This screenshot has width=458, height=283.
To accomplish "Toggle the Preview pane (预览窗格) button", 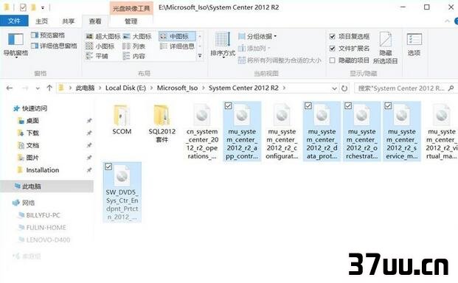I will tap(48, 35).
